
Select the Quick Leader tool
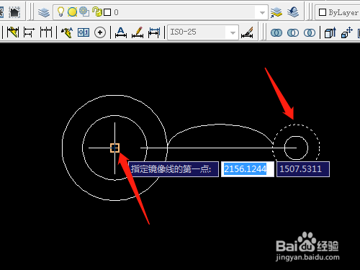tap(67, 32)
